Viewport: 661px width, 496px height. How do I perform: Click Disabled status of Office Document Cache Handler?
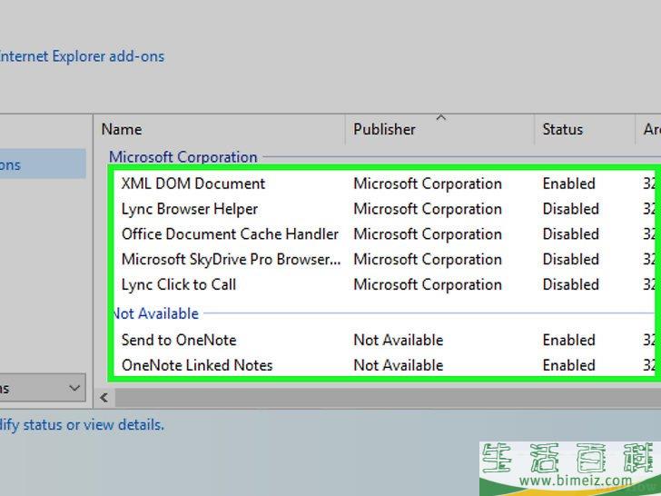[570, 234]
